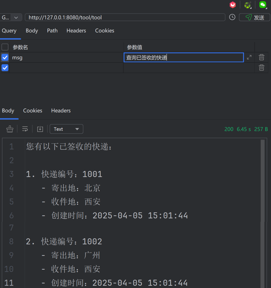The height and width of the screenshot is (288, 271).
Task: Clear the response body with broom icon
Action: coord(10,129)
